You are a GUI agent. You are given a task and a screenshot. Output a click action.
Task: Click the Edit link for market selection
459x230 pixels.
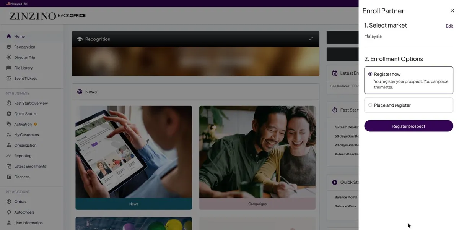[449, 26]
